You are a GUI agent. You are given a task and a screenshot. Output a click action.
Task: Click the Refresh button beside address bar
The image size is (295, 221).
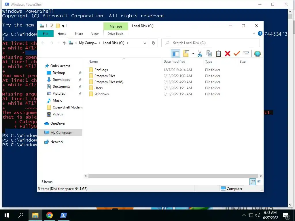[154, 43]
